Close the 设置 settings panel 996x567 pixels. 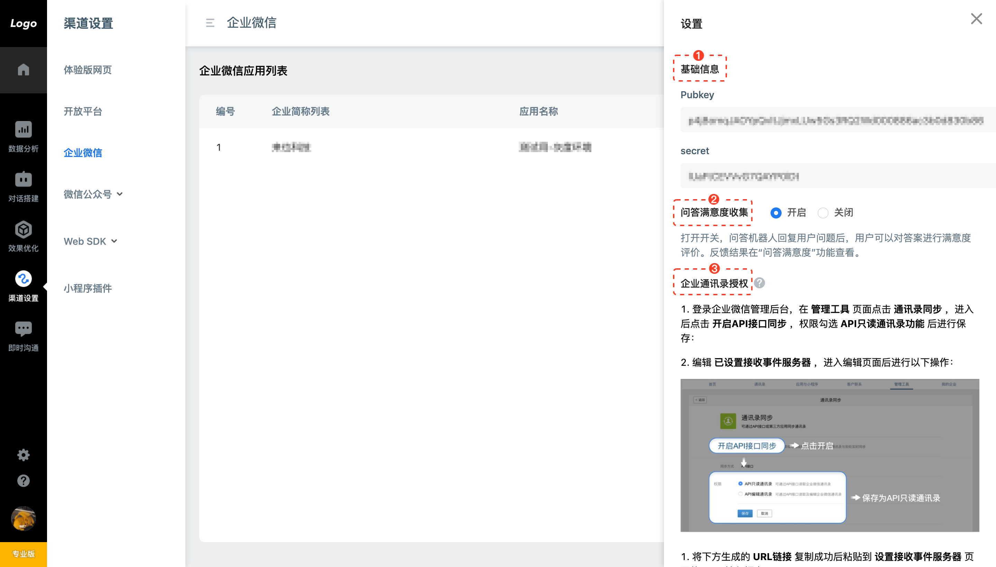(976, 19)
